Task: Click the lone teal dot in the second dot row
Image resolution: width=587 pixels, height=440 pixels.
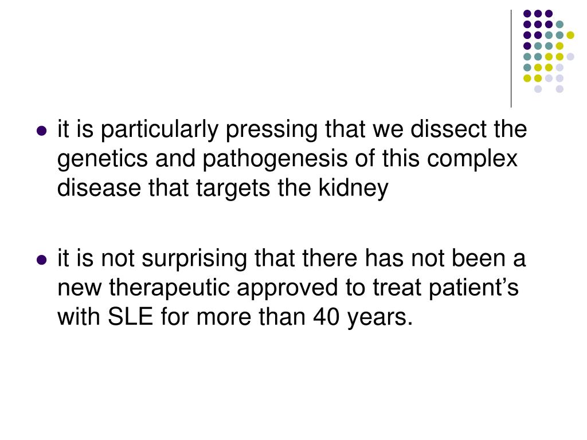Action: point(559,25)
